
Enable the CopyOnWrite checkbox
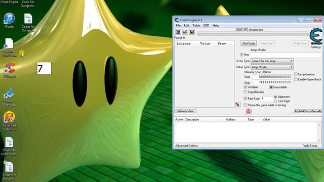click(245, 92)
